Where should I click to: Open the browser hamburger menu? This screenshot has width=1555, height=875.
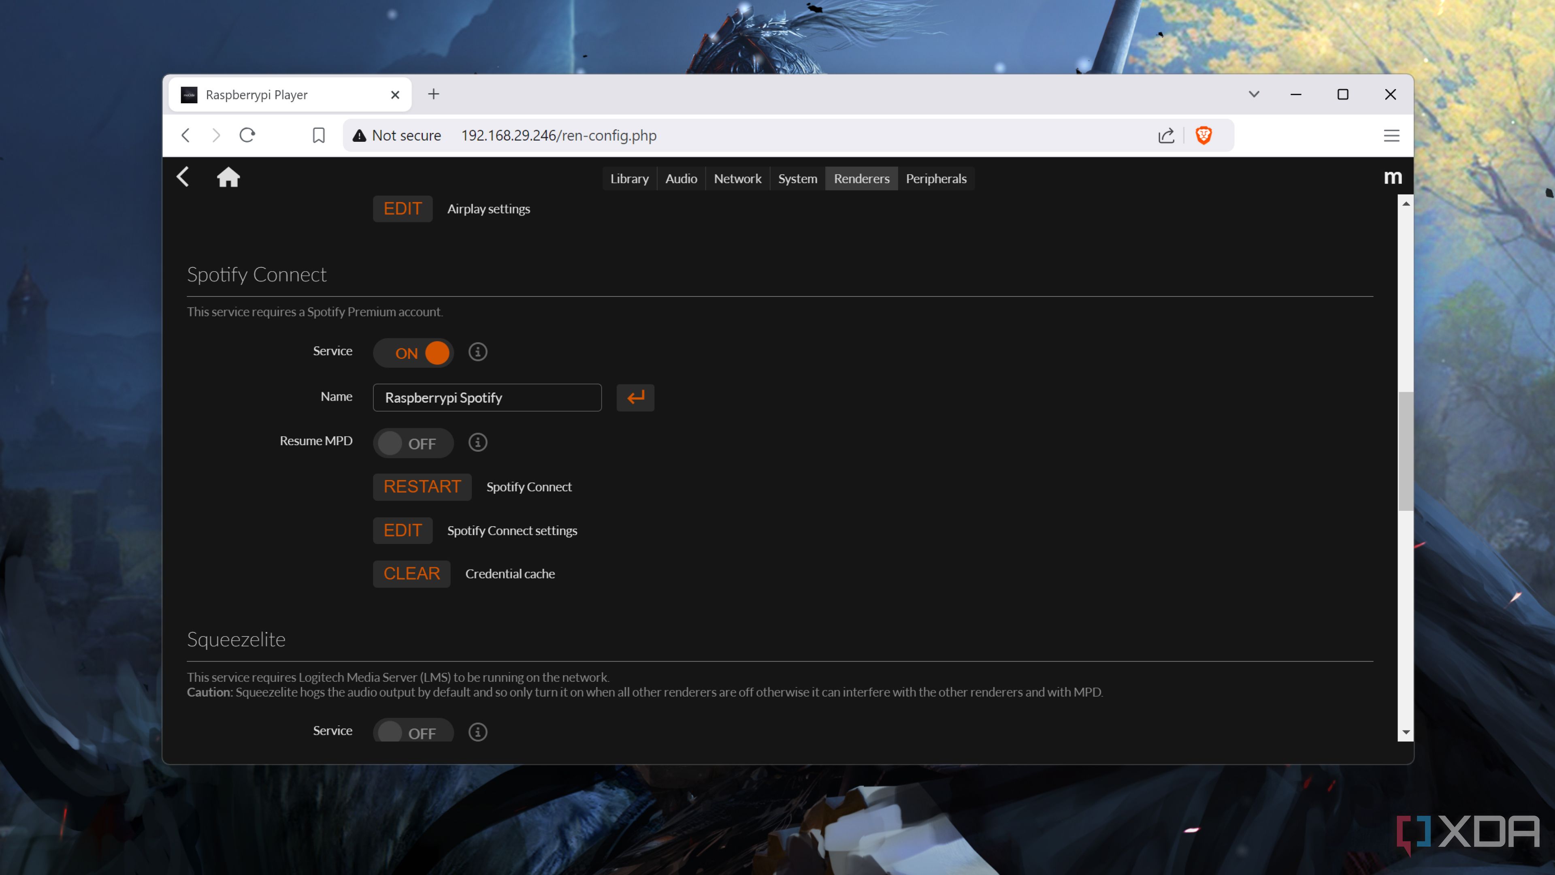[1391, 135]
